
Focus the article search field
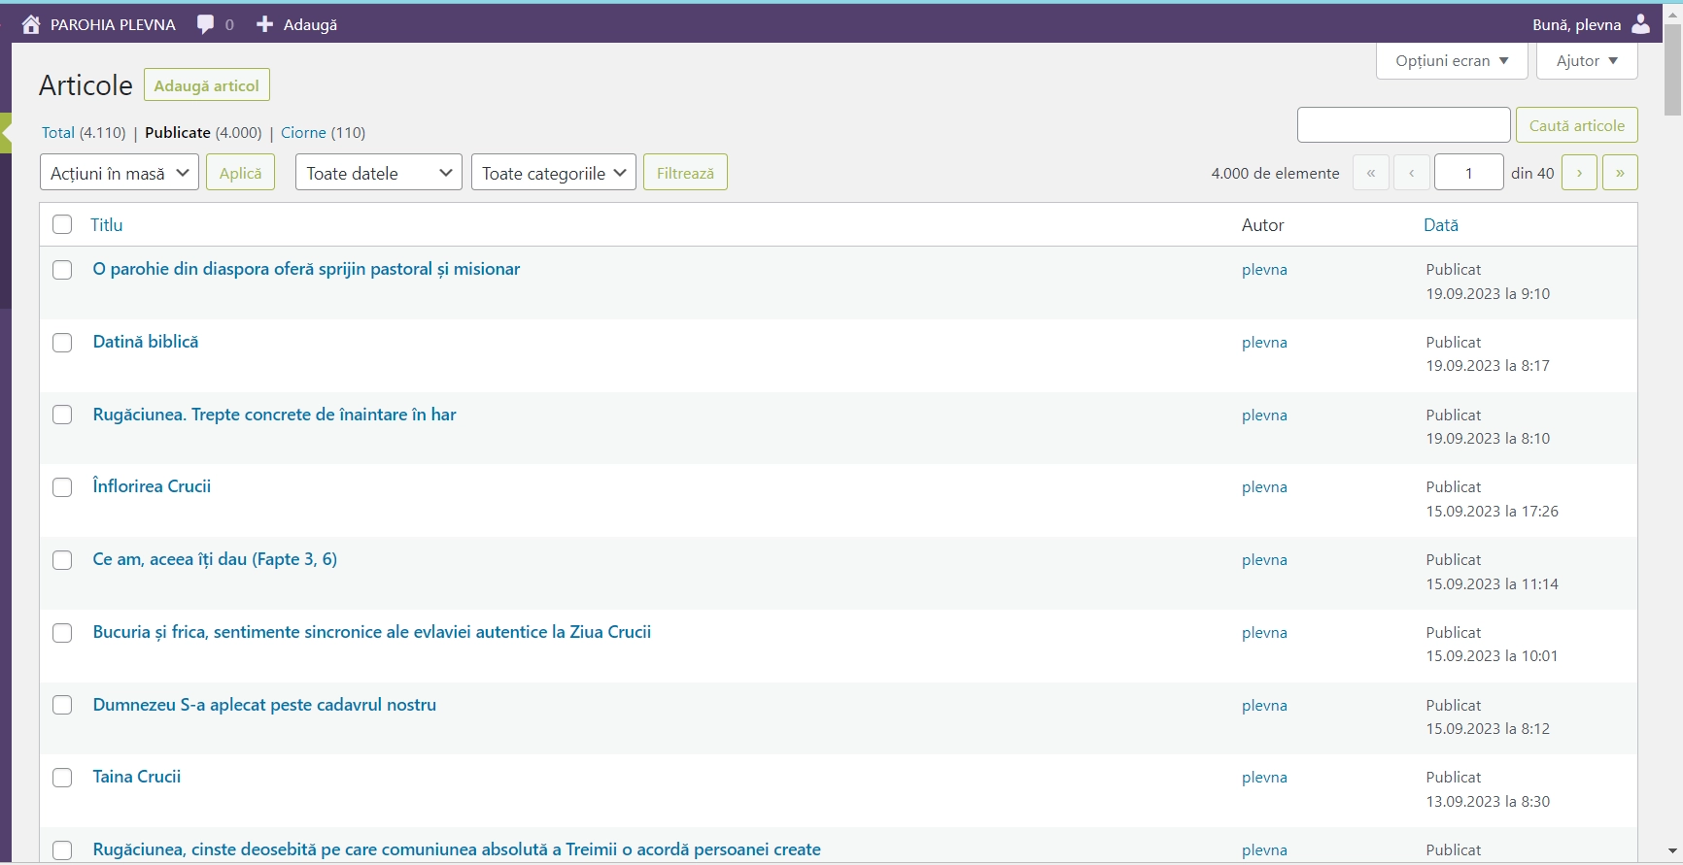point(1404,125)
